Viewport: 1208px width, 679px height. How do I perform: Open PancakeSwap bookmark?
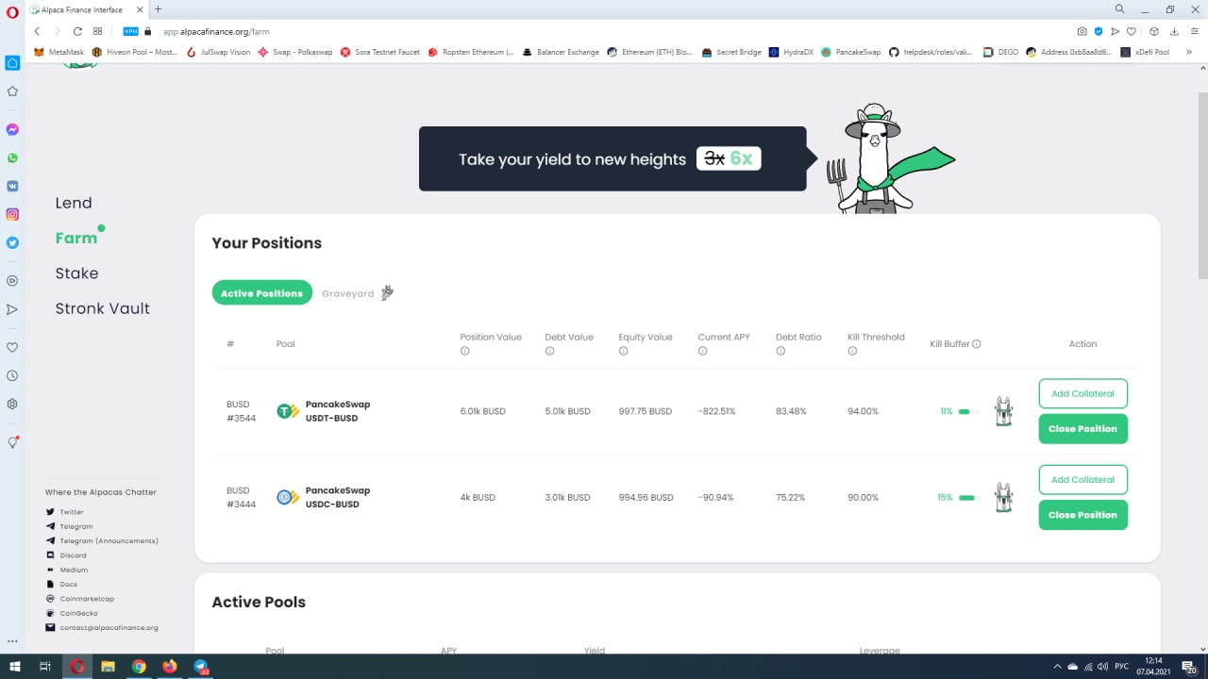(852, 52)
